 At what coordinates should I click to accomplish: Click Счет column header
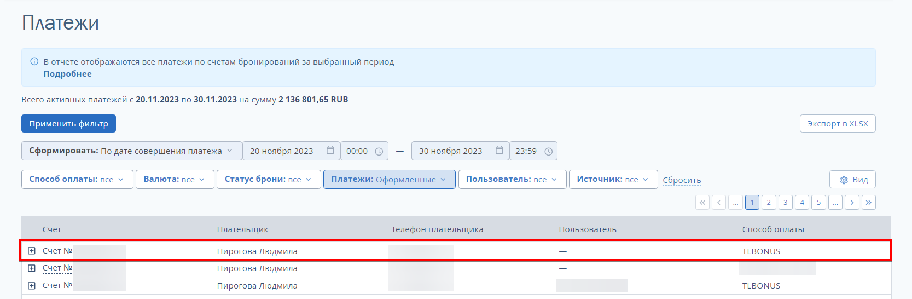point(52,229)
